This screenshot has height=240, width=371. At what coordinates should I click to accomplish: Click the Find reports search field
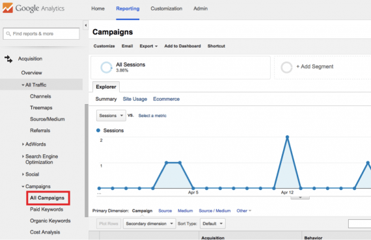(41, 34)
